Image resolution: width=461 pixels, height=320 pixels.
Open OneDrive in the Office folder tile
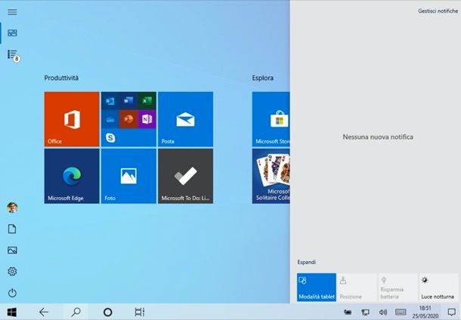pyautogui.click(x=110, y=119)
